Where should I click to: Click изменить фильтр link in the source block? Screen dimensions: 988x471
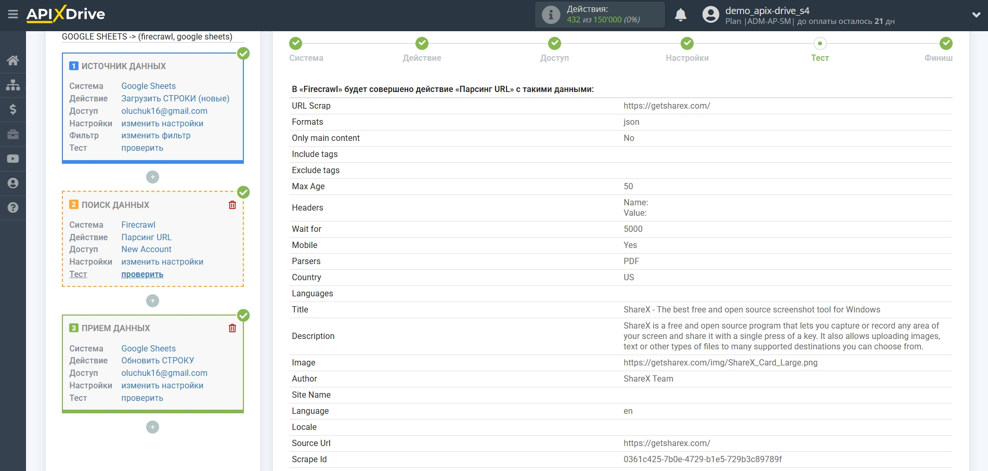tap(155, 136)
